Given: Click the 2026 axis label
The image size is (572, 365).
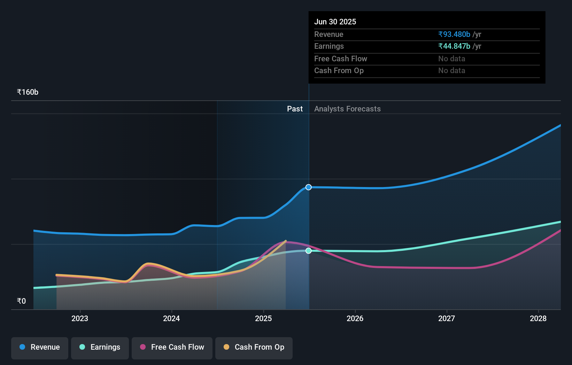Looking at the screenshot, I should pos(355,318).
